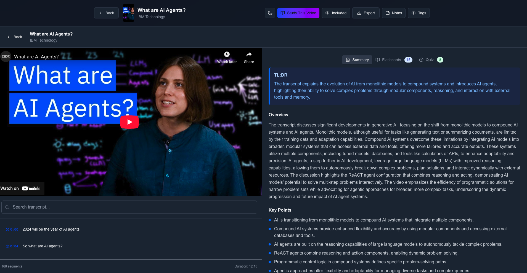The height and width of the screenshot is (273, 527).
Task: Toggle dark mode moon icon
Action: [270, 13]
